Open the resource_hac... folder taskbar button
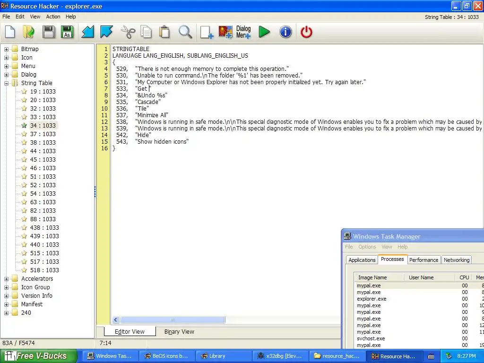Image resolution: width=484 pixels, height=363 pixels. point(337,356)
